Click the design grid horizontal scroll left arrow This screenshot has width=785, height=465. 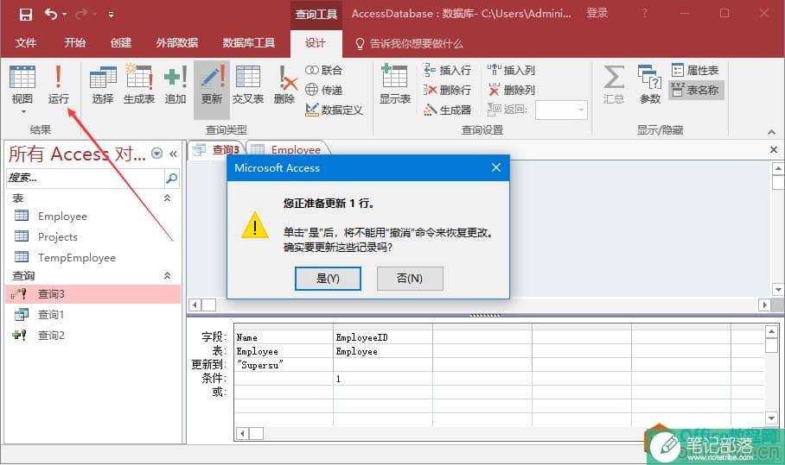tap(242, 434)
